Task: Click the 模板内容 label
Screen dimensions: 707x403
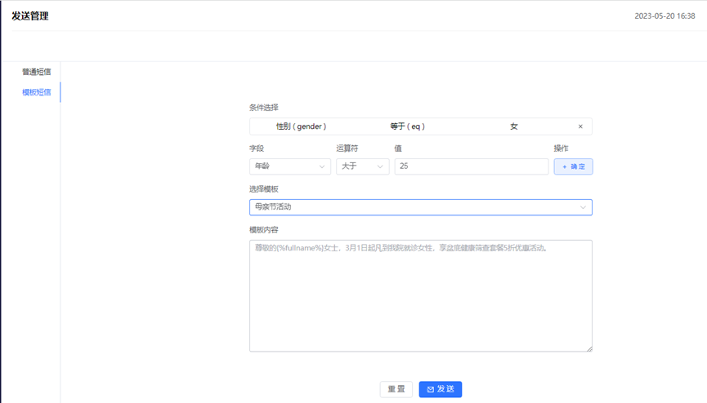Action: coord(264,229)
